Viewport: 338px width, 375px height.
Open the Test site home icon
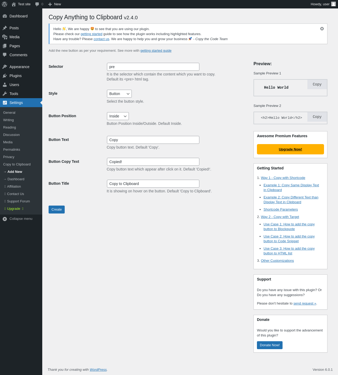14,4
